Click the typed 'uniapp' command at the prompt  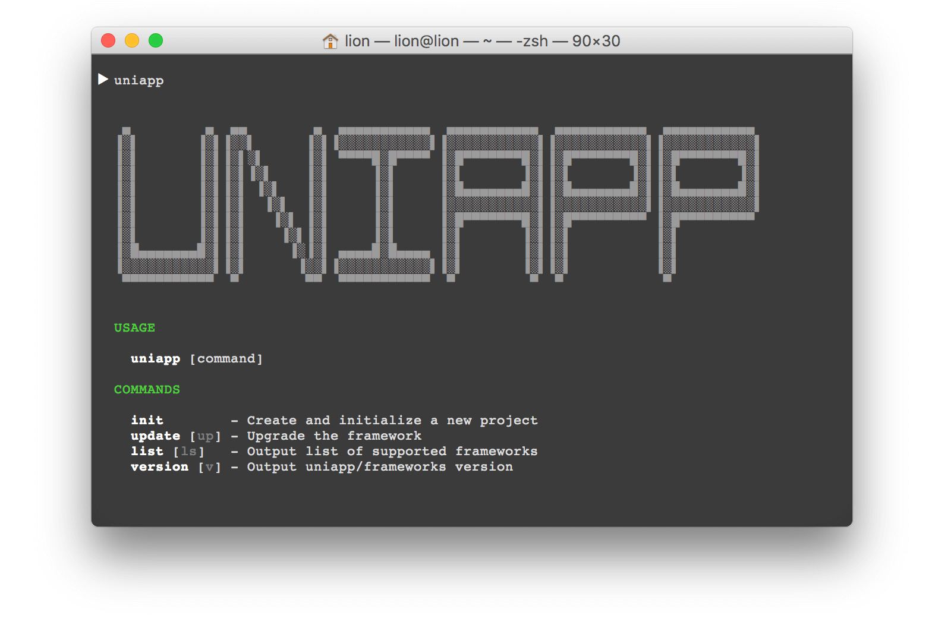click(x=138, y=80)
